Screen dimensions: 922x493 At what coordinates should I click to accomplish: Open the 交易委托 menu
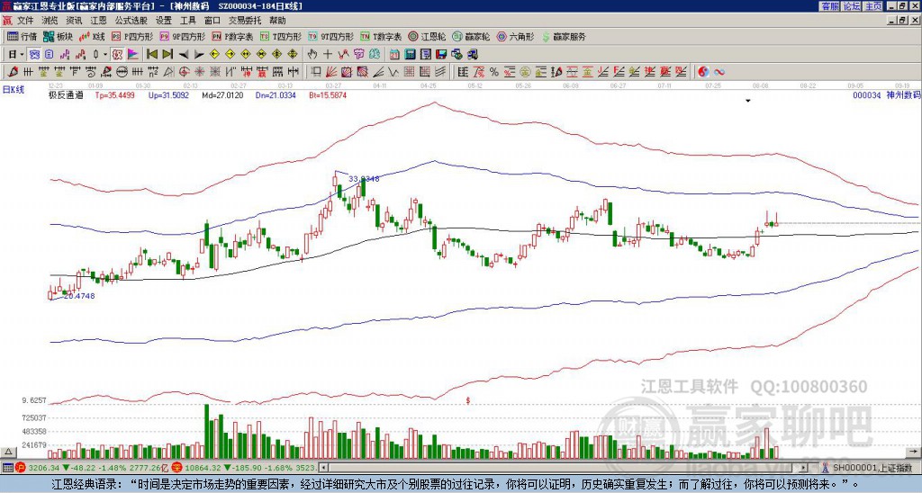point(245,21)
